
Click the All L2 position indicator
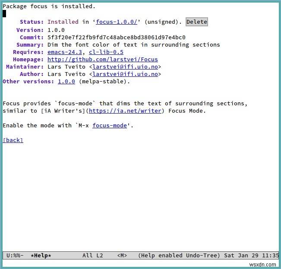[92, 255]
